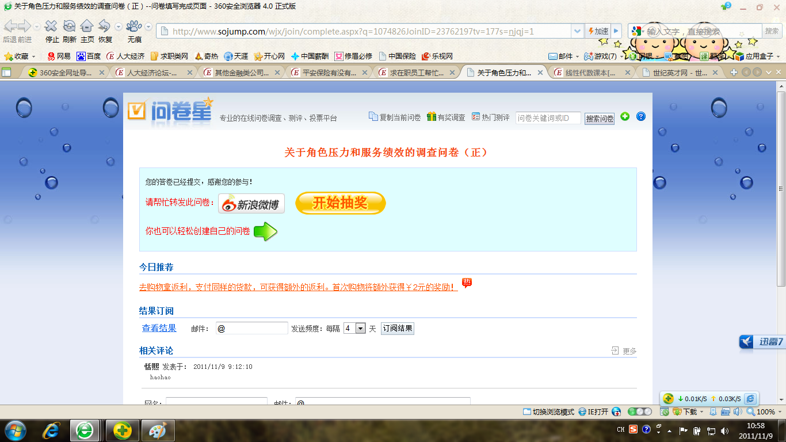Open the 迅雷7 floating widget

tap(762, 342)
